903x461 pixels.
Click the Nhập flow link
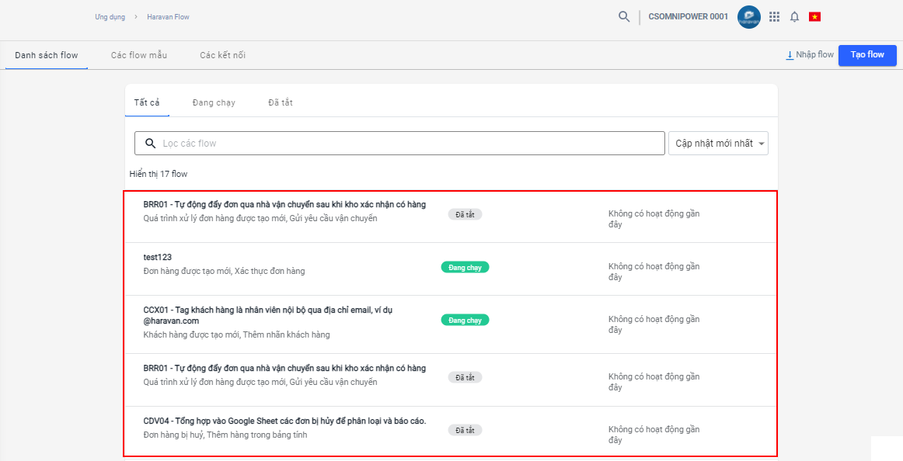(814, 54)
